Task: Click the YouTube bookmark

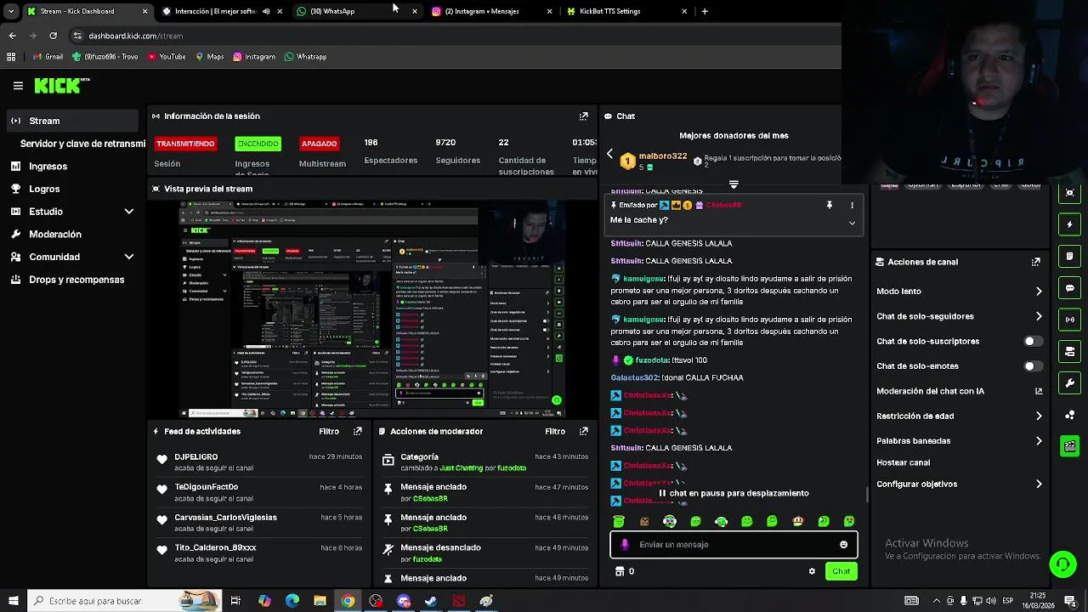Action: 167,57
